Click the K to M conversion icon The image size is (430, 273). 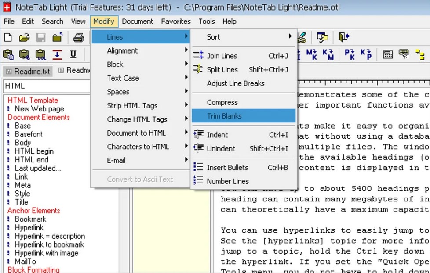pyautogui.click(x=328, y=54)
